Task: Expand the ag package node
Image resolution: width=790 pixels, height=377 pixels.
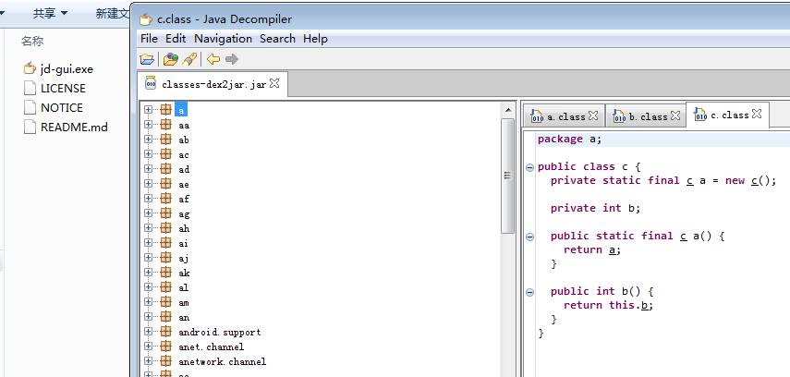Action: tap(148, 213)
